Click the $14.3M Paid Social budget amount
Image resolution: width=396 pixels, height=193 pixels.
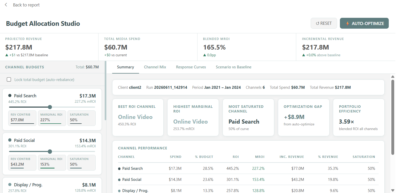[x=88, y=140]
